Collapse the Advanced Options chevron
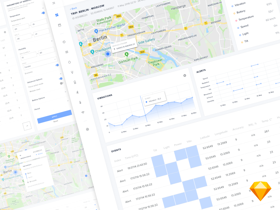 pos(61,74)
